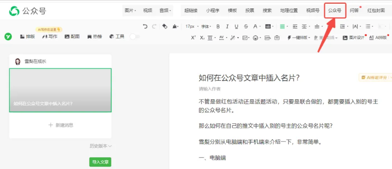Open the 排版 layout panel
392x169 pixels.
[x=27, y=37]
